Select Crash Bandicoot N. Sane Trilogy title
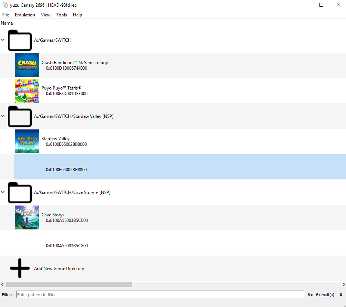346x307 pixels. point(75,63)
